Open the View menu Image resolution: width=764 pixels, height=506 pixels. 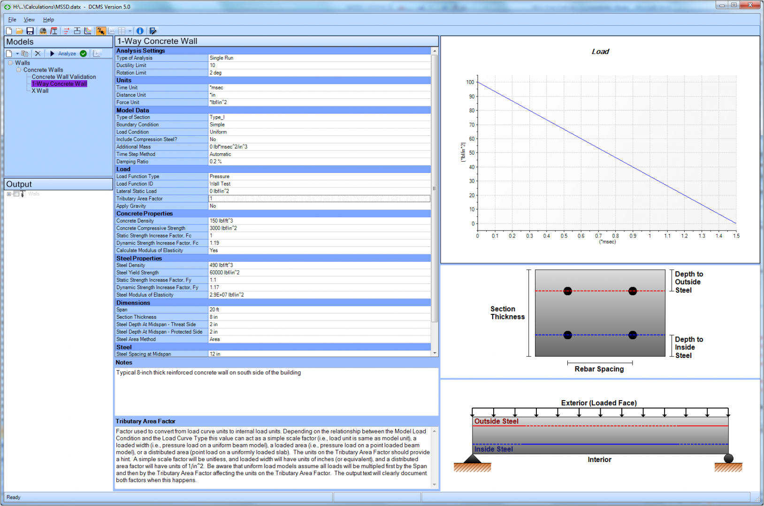29,20
